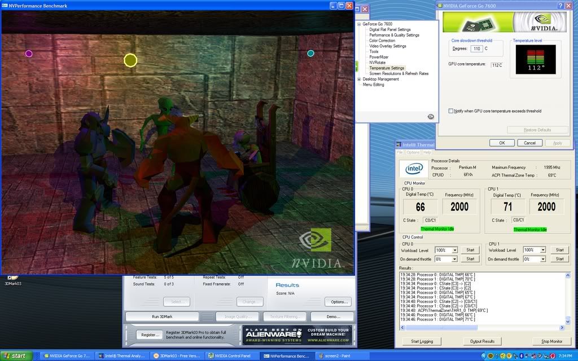
Task: Click the NVIDIA logo banner in the GeForce dialog
Action: tap(505, 22)
